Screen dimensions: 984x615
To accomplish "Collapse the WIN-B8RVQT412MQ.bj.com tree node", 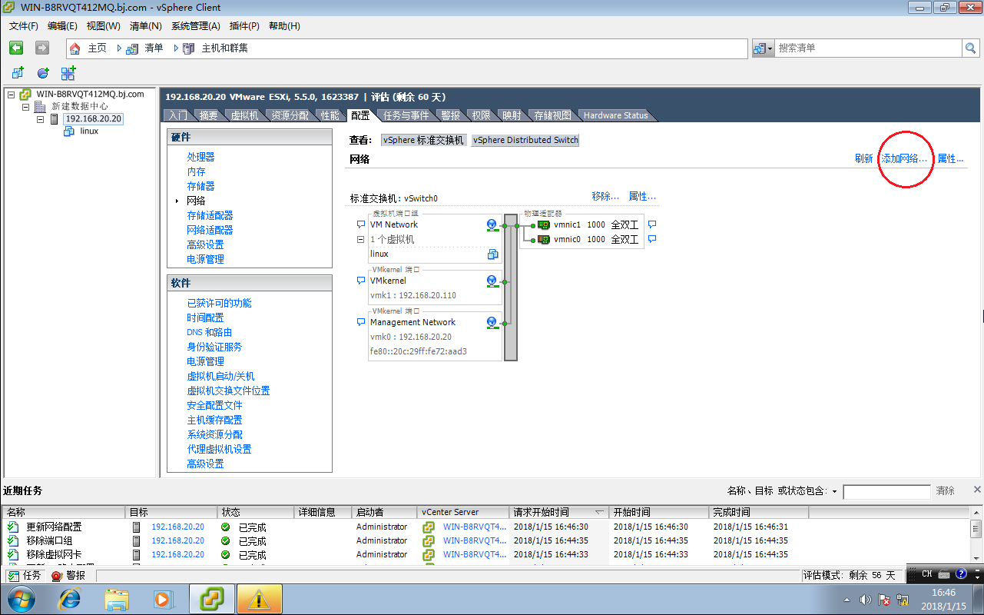I will (11, 95).
